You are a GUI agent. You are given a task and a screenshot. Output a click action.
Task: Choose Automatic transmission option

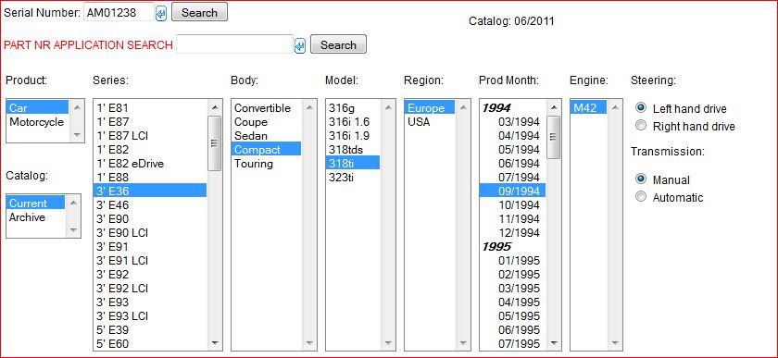click(641, 197)
